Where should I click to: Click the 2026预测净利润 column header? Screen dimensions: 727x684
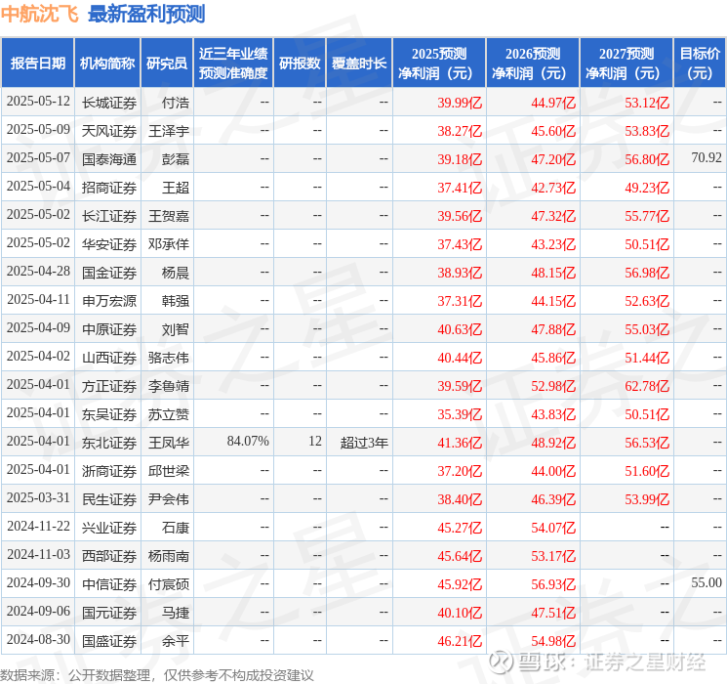532,64
